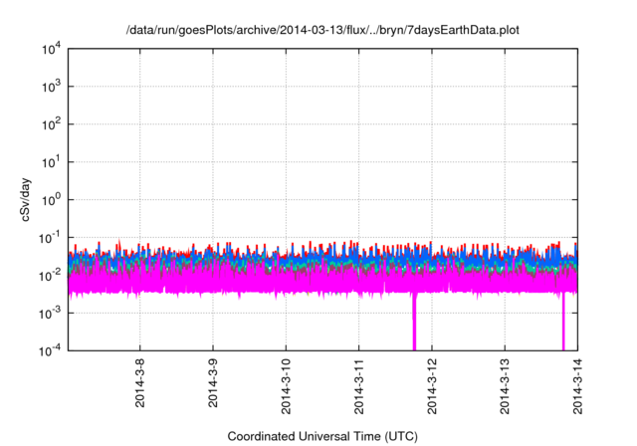The width and height of the screenshot is (637, 446).
Task: Click the 2014-3-9 date tick label
Action: pos(213,382)
